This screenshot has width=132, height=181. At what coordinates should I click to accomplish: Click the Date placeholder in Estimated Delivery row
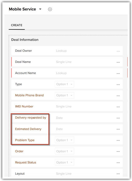(59, 129)
